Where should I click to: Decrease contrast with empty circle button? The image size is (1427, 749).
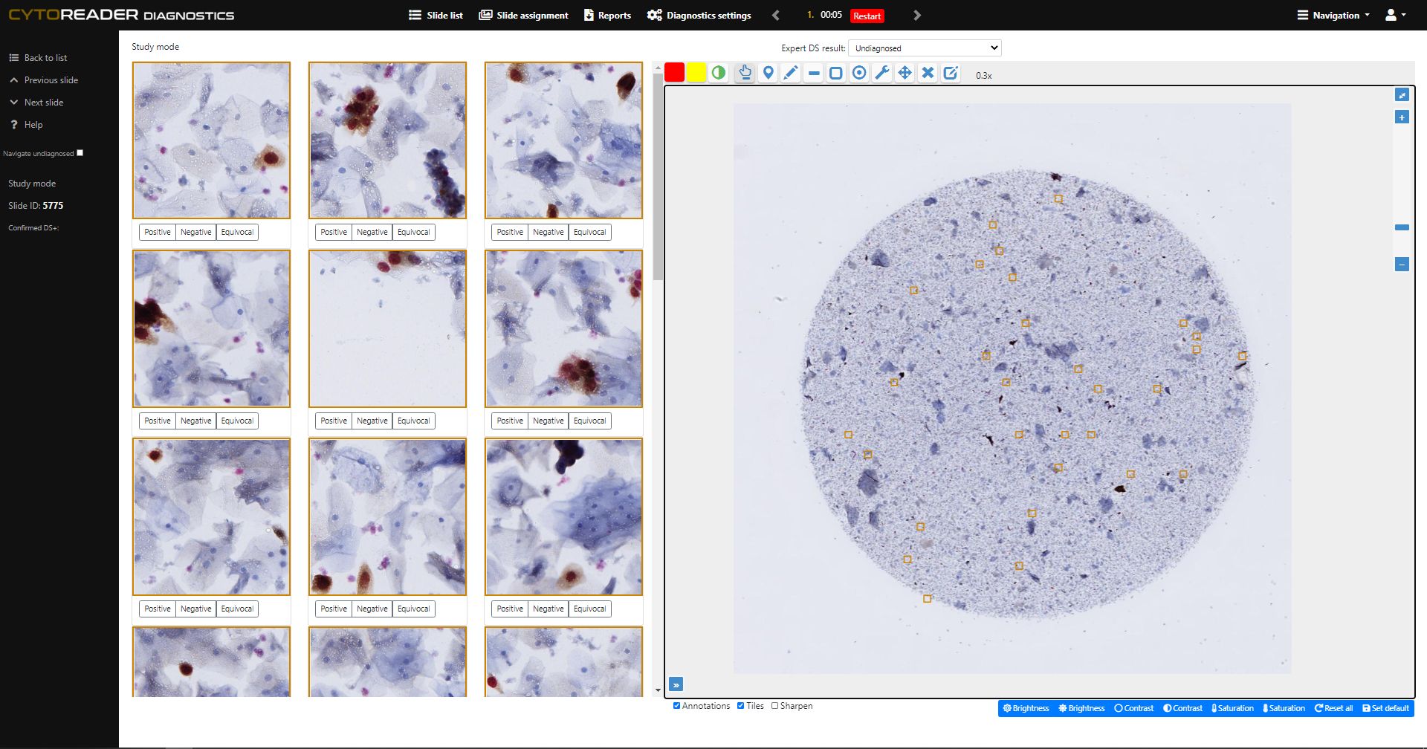pyautogui.click(x=1133, y=708)
